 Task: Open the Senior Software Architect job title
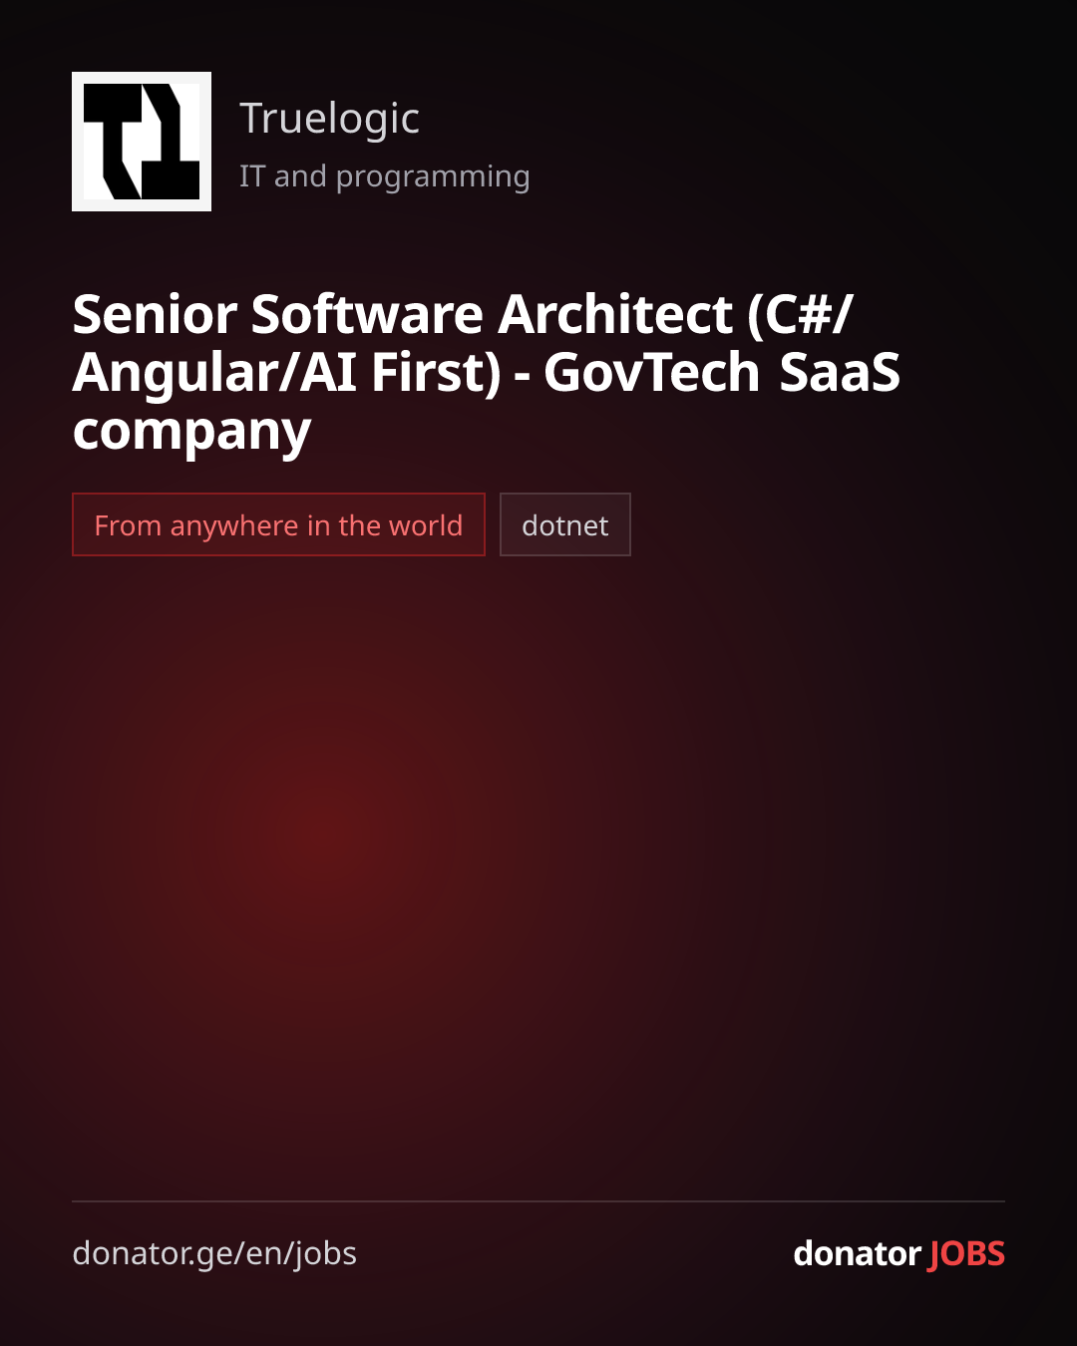tap(486, 373)
